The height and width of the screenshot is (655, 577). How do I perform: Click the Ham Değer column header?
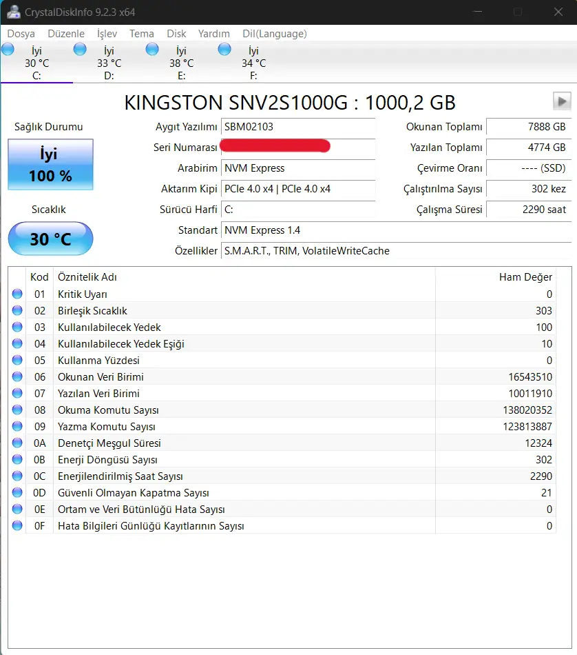tap(496, 277)
